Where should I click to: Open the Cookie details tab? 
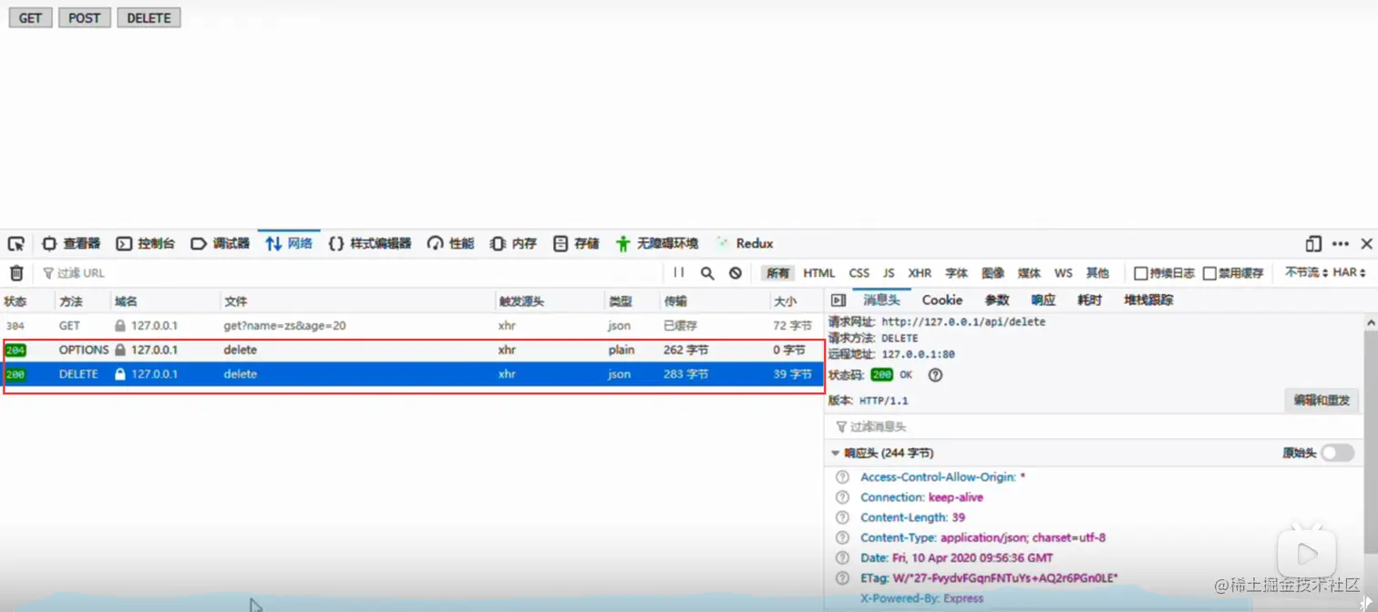(941, 301)
